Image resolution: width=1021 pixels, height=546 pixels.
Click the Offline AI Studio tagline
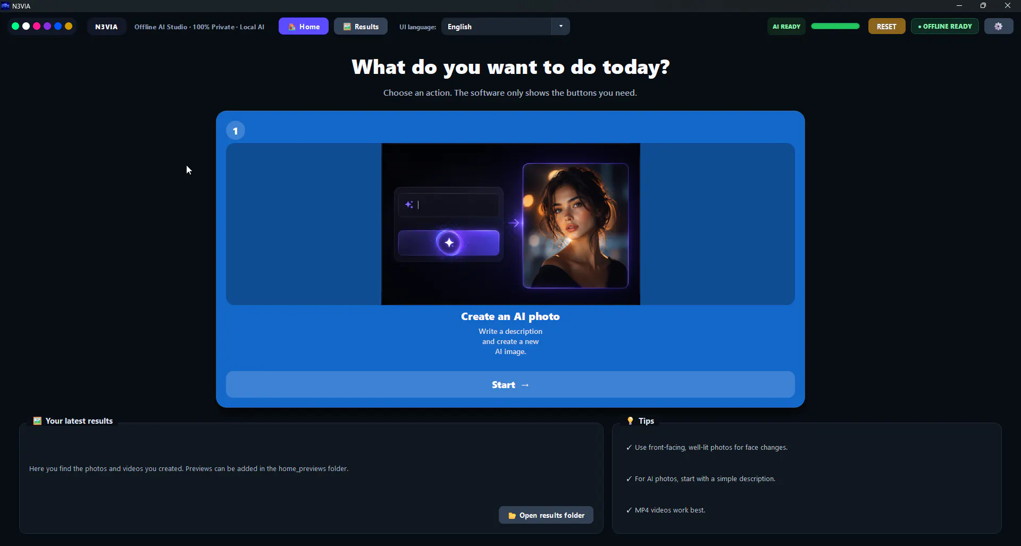point(199,27)
